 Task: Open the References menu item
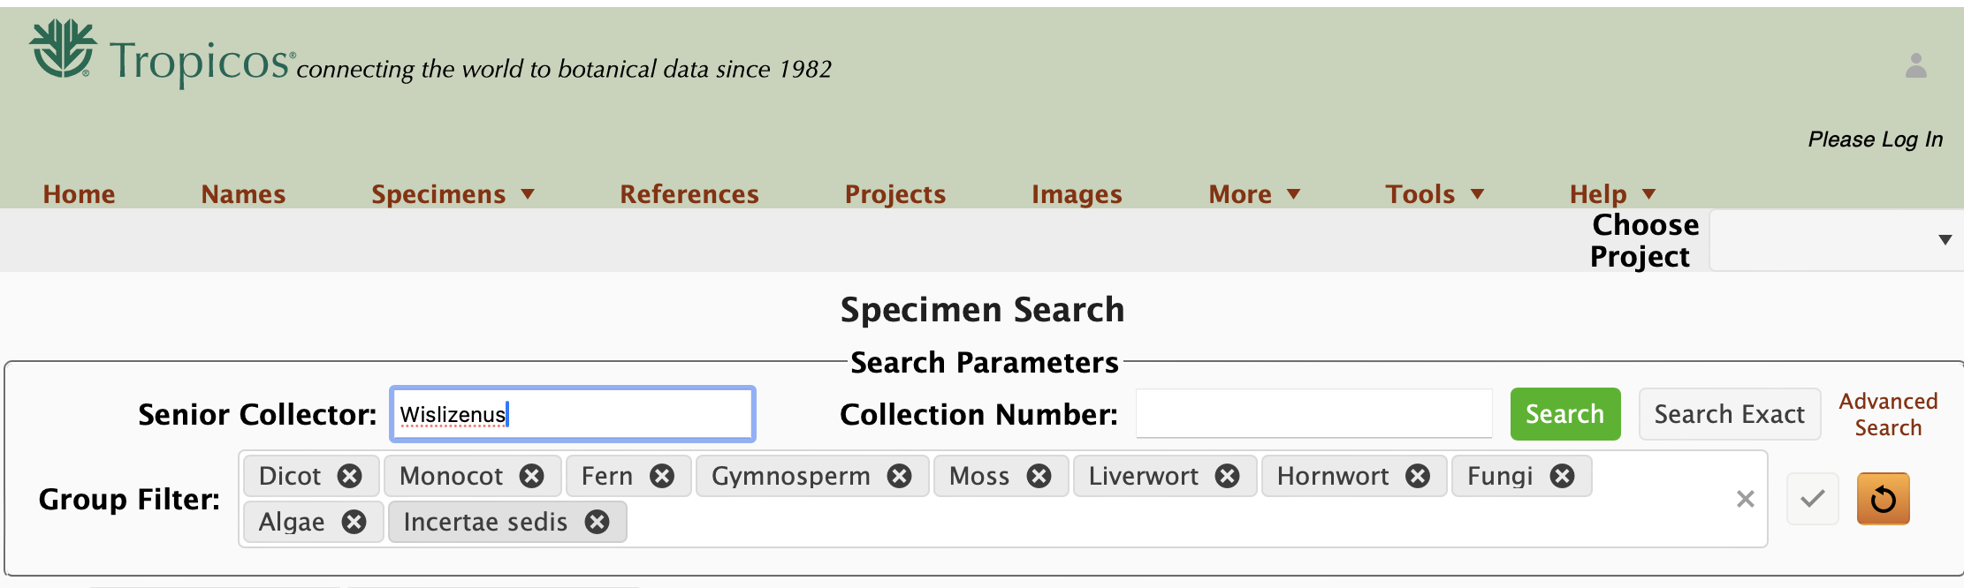689,194
